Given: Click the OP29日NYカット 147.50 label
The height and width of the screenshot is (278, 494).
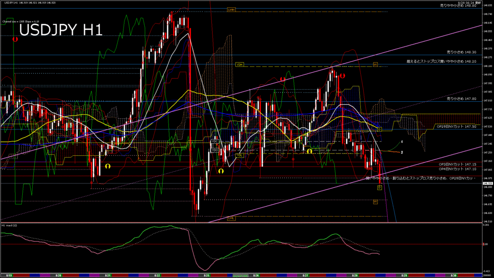Looking at the screenshot, I should click(x=456, y=126).
